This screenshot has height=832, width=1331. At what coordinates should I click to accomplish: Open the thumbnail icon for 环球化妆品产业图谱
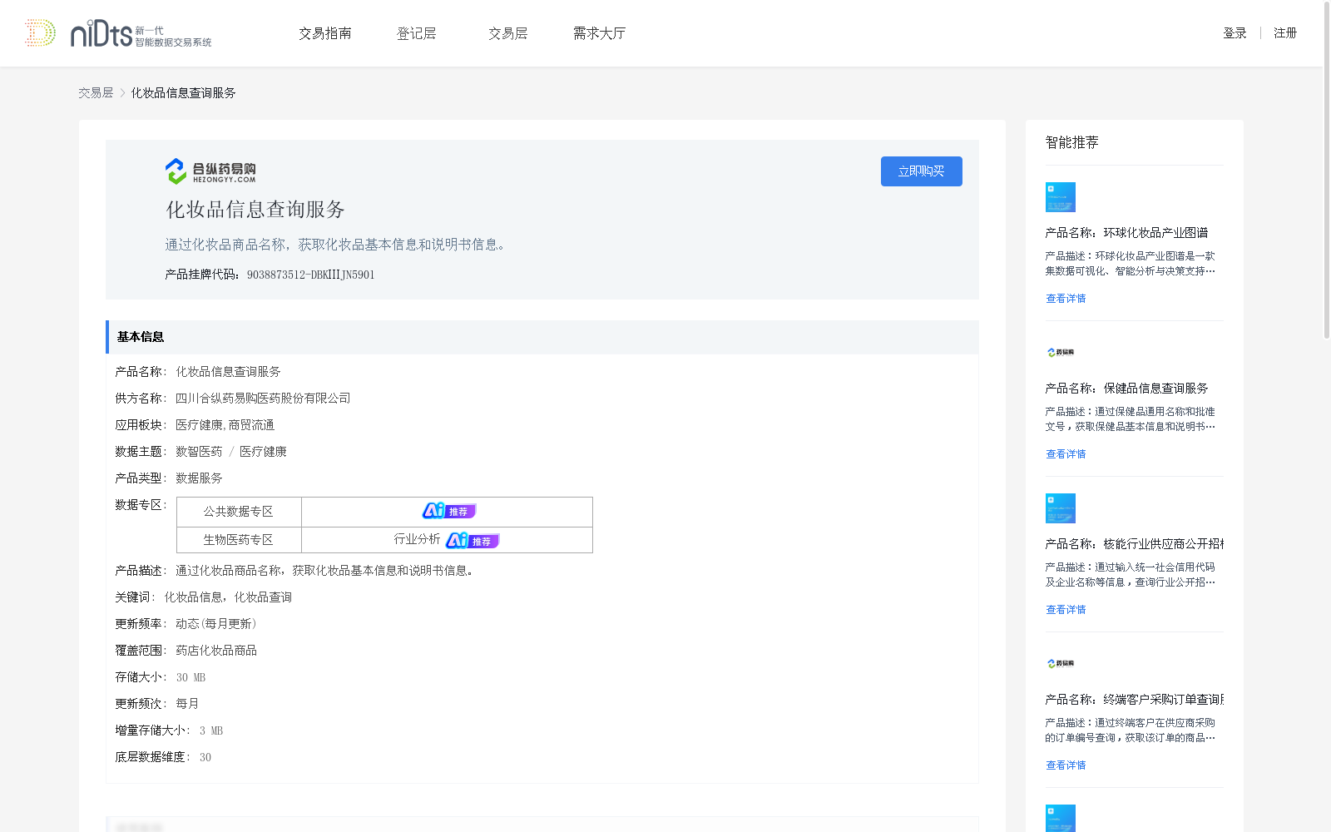pos(1061,197)
